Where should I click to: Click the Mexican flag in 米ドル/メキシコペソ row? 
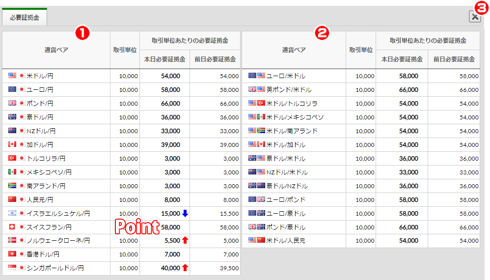click(261, 117)
